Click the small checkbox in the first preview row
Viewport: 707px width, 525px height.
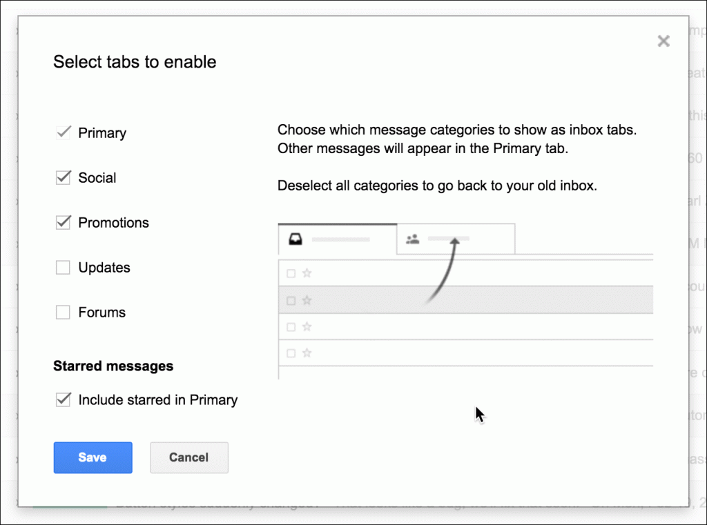click(291, 274)
